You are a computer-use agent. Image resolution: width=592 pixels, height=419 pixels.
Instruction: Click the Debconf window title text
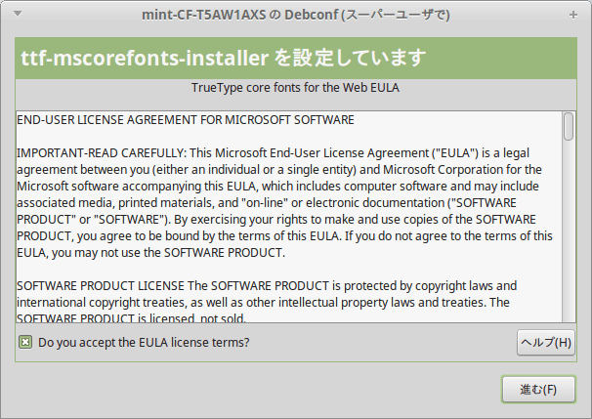(x=296, y=15)
